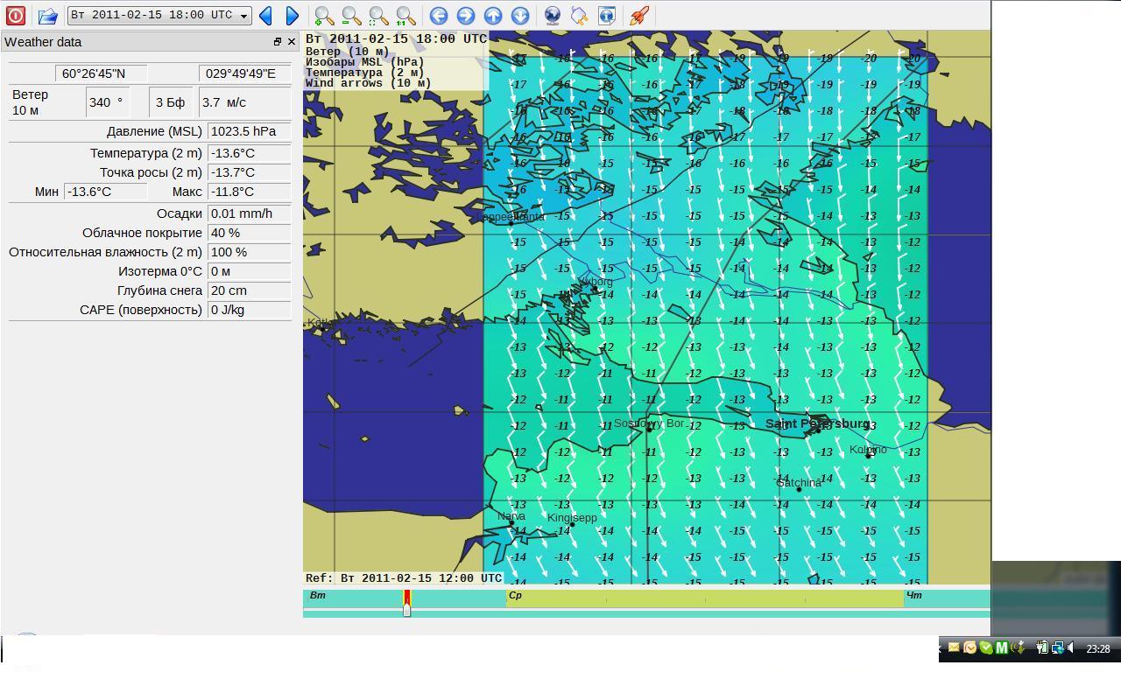Click the satellite toolbar icon

pyautogui.click(x=580, y=15)
